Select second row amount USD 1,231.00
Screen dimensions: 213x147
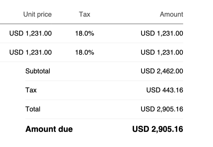[162, 52]
